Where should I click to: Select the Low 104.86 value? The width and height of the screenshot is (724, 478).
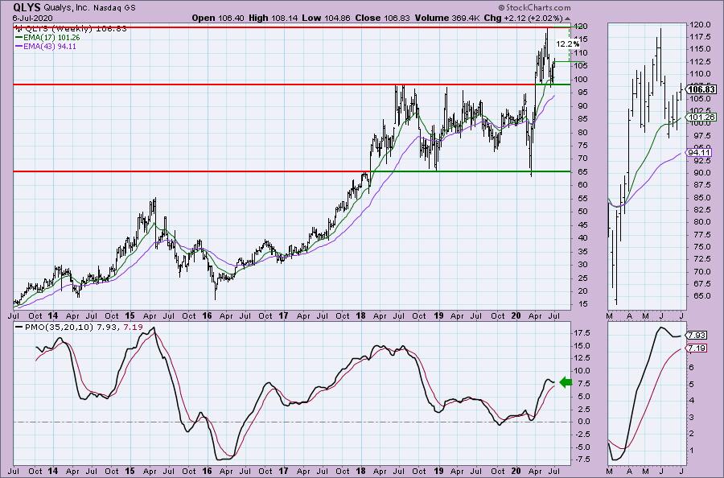(x=327, y=18)
